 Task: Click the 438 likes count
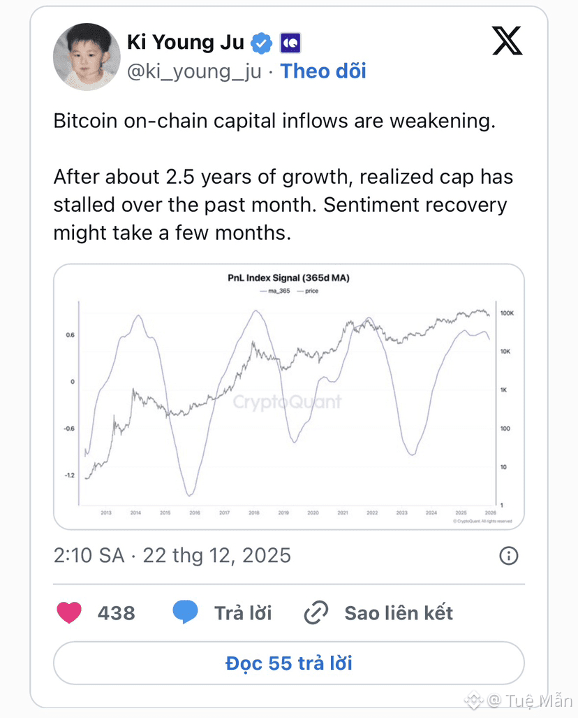coord(116,613)
